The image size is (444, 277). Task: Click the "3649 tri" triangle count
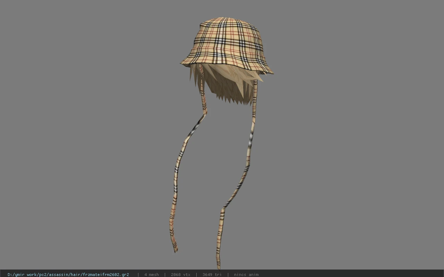(x=212, y=275)
